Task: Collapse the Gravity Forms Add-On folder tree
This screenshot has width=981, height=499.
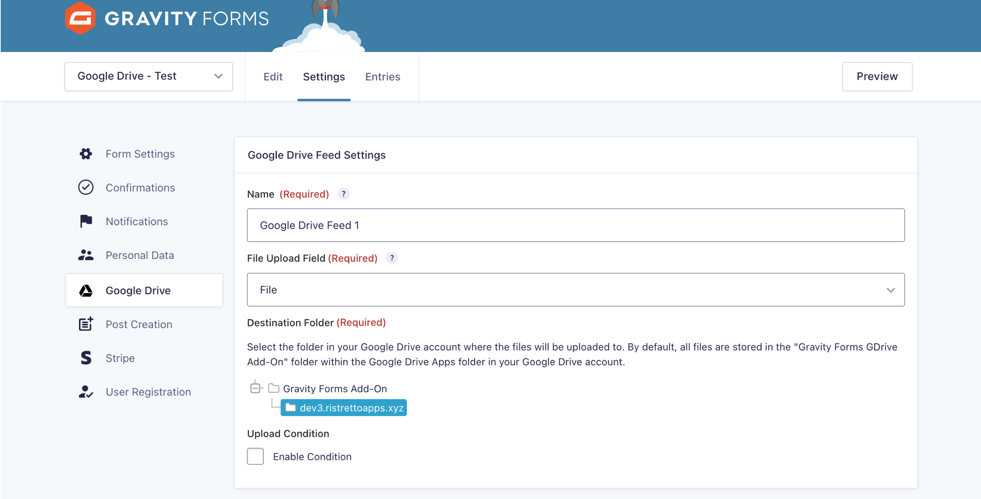Action: point(256,388)
